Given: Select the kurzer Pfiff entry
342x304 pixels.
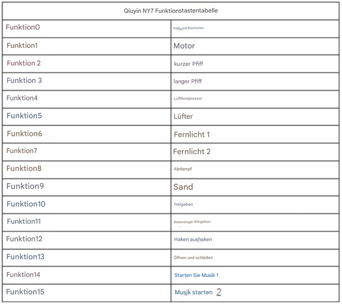Looking at the screenshot, I should (188, 64).
